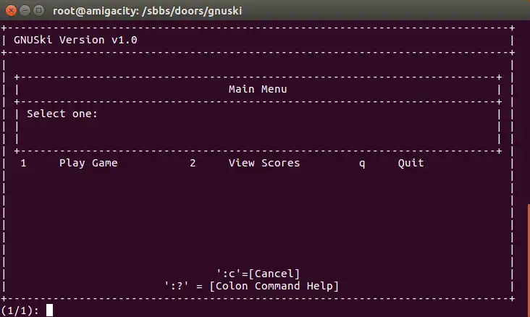The image size is (530, 317).
Task: Click the (1/1): prompt label
Action: (x=20, y=310)
